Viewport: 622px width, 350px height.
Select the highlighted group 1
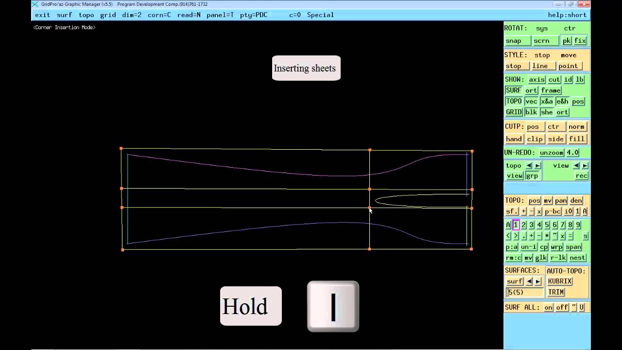tap(516, 225)
